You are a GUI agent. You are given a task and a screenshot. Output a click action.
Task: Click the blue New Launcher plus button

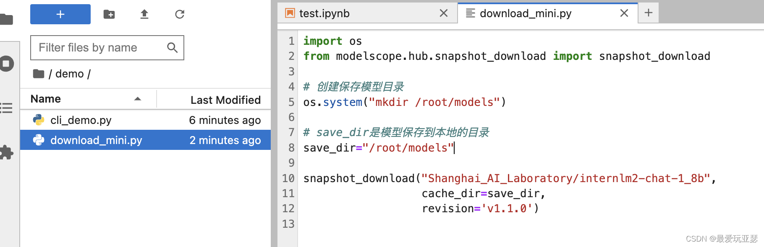[x=60, y=14]
